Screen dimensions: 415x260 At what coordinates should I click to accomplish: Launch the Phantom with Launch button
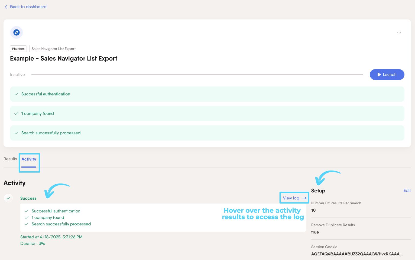click(x=387, y=75)
